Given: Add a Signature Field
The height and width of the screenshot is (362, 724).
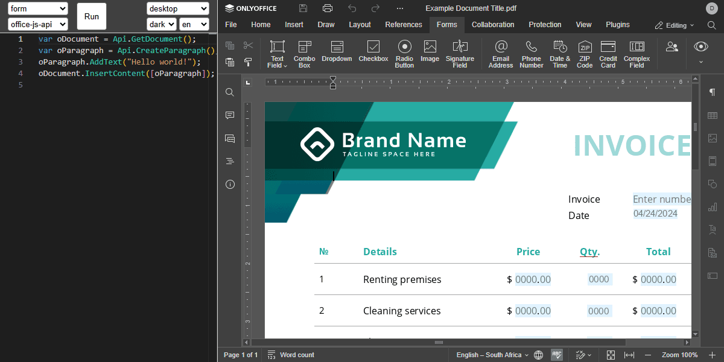Looking at the screenshot, I should pos(460,54).
